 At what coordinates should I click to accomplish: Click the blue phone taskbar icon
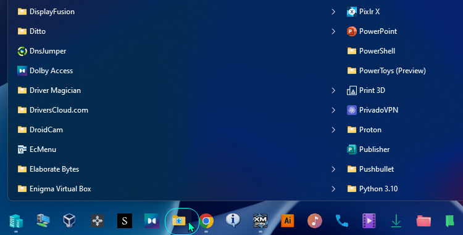click(342, 221)
